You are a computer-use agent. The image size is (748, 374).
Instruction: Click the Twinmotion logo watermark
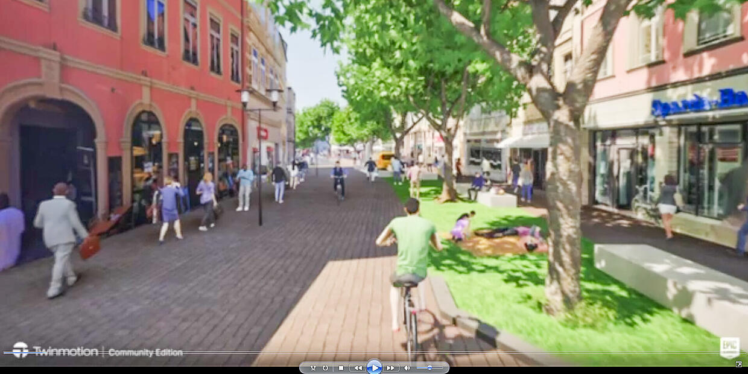[x=55, y=350]
